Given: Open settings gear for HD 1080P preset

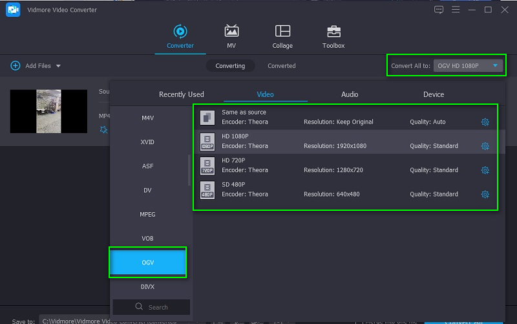Looking at the screenshot, I should (485, 146).
